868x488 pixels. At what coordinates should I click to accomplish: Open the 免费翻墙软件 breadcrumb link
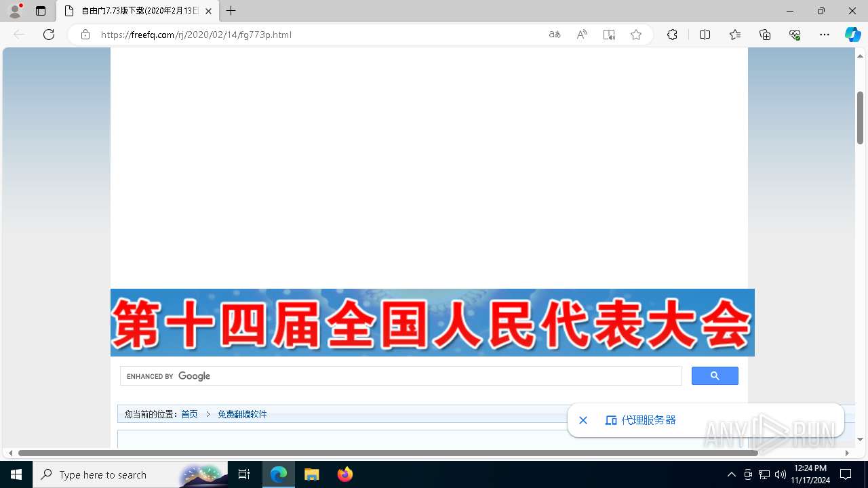point(242,414)
